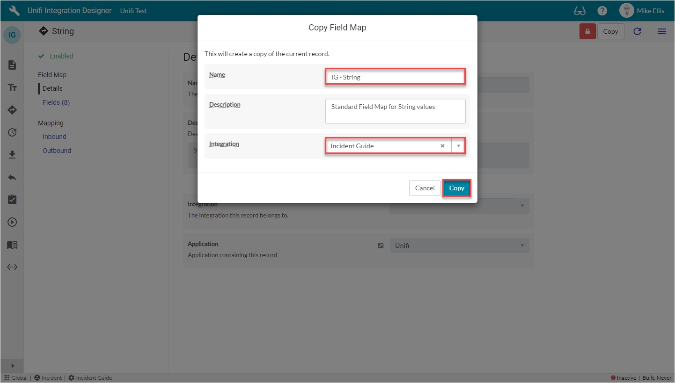The height and width of the screenshot is (383, 675).
Task: Click the play circle icon in the sidebar
Action: pyautogui.click(x=12, y=222)
